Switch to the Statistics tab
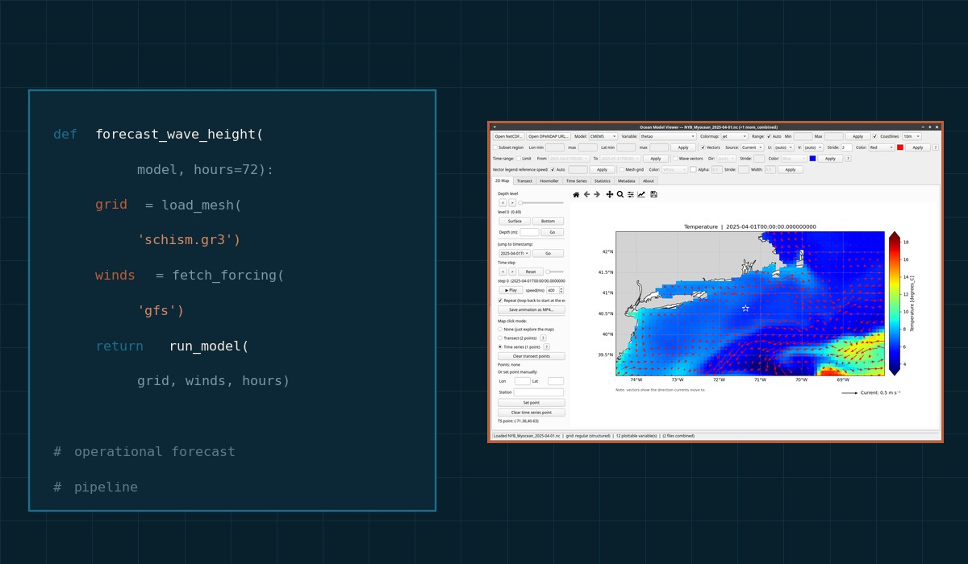Image resolution: width=968 pixels, height=564 pixels. [603, 180]
